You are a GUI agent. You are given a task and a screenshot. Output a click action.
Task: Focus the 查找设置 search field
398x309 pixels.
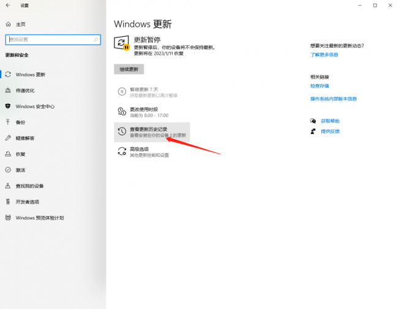53,40
